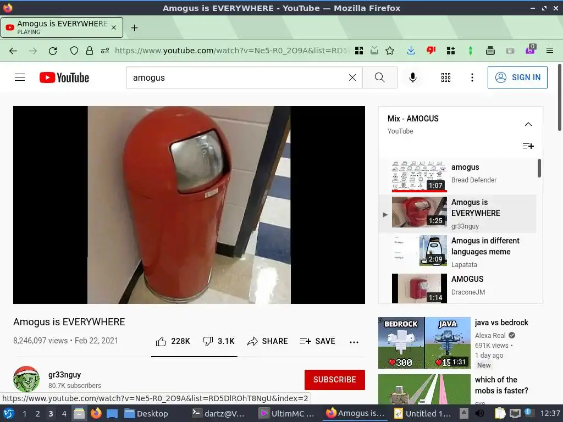Select 'Amogus in different languages meme' video
This screenshot has width=563, height=422.
457,251
